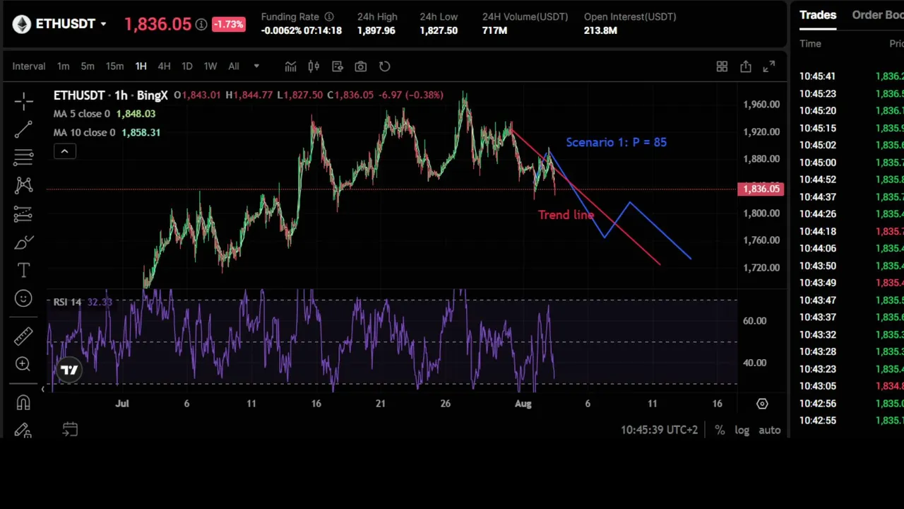Screen dimensions: 904x509
Task: Enter fullscreen chart mode
Action: tap(769, 66)
